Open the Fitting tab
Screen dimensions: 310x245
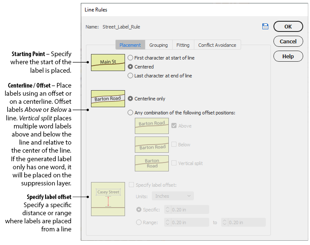pos(183,45)
